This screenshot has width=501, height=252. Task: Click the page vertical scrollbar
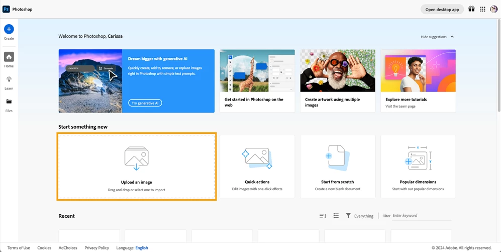point(499,65)
